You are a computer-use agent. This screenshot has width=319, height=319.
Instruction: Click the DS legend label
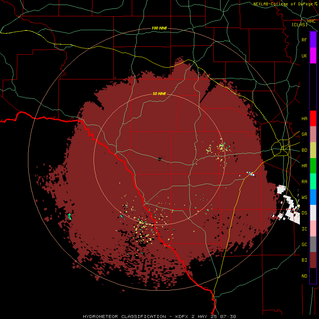tap(304, 213)
